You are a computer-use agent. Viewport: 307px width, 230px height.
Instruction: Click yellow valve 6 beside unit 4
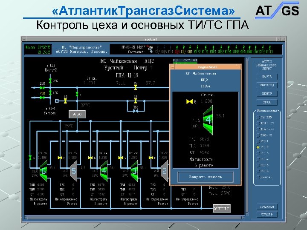[x=90, y=158]
